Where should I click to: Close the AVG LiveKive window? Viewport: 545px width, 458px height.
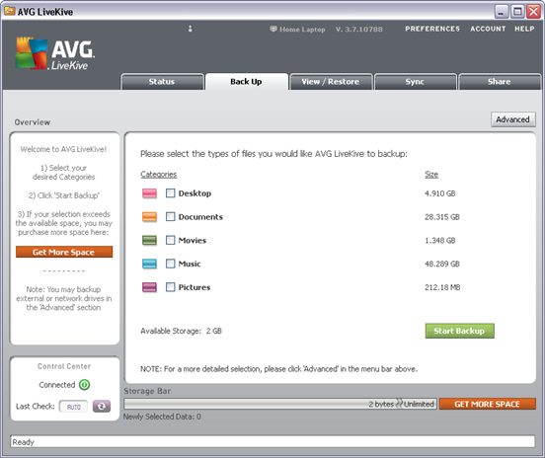click(x=533, y=12)
